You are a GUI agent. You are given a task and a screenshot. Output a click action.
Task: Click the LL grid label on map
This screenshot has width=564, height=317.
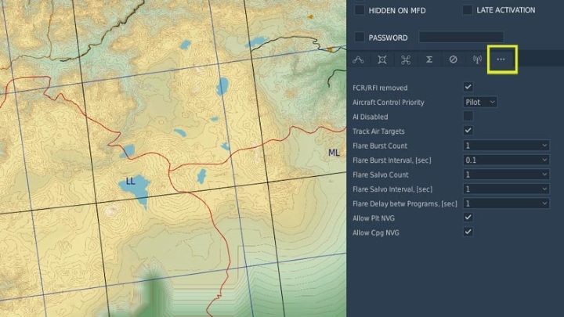pos(131,182)
